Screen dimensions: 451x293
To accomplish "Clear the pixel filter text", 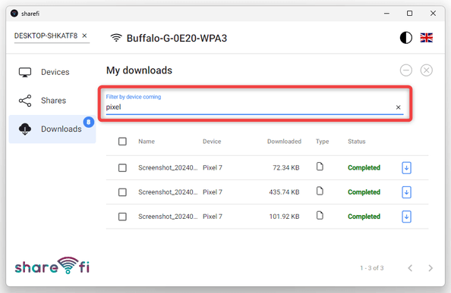I will tap(398, 108).
